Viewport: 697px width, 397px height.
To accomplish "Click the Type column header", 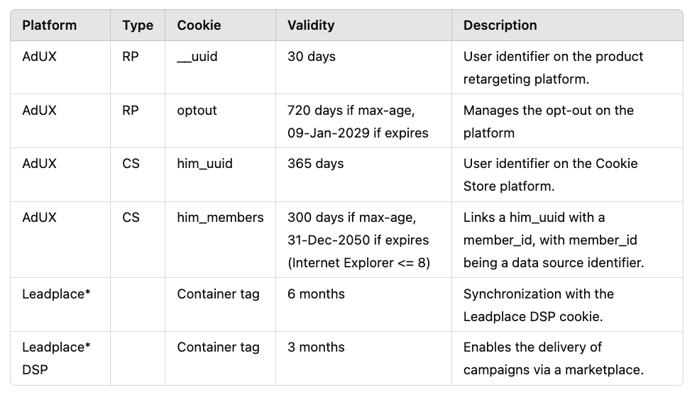I will click(138, 26).
